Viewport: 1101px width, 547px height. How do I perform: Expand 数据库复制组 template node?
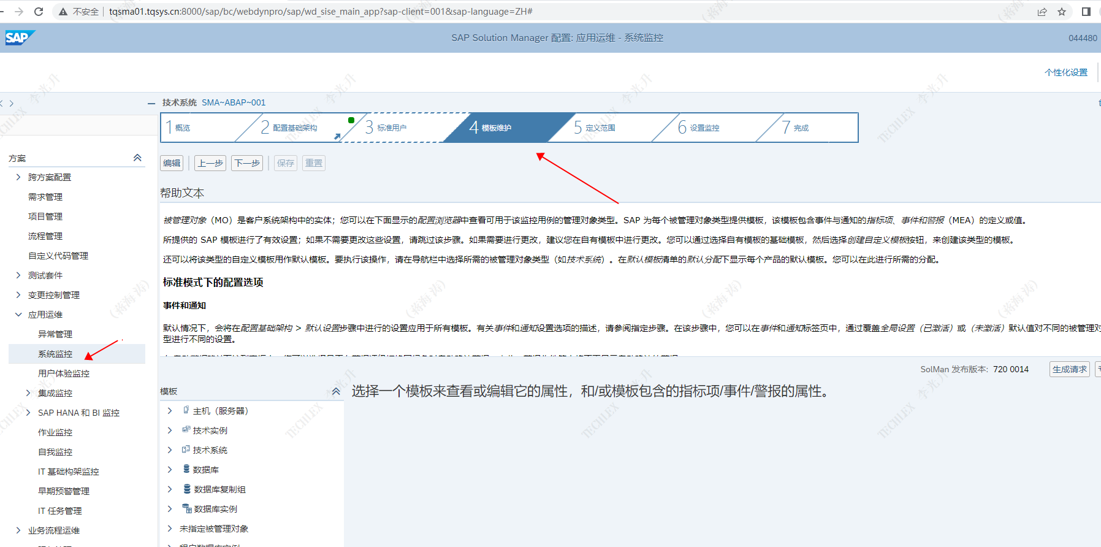coord(170,489)
